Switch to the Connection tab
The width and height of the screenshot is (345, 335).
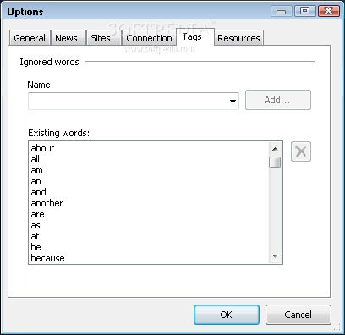(x=149, y=38)
